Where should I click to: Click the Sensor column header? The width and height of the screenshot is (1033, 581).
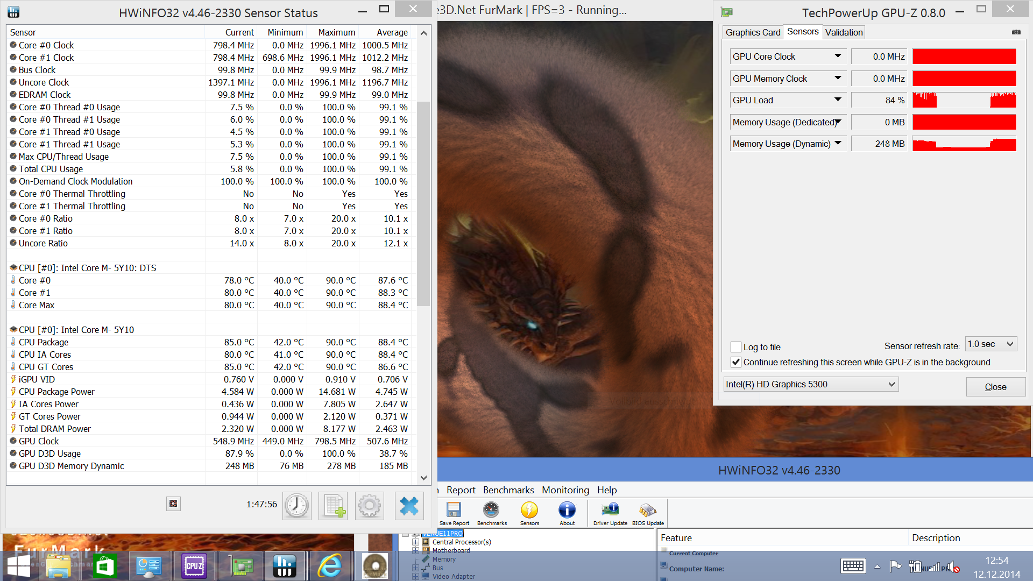pyautogui.click(x=105, y=32)
